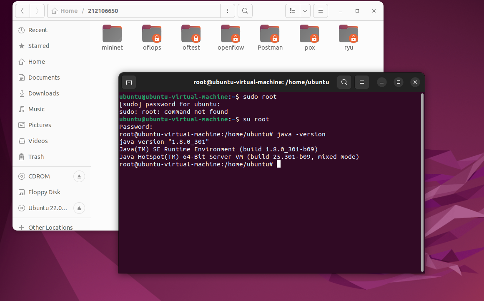
Task: Open Videos in the sidebar
Action: pos(52,141)
